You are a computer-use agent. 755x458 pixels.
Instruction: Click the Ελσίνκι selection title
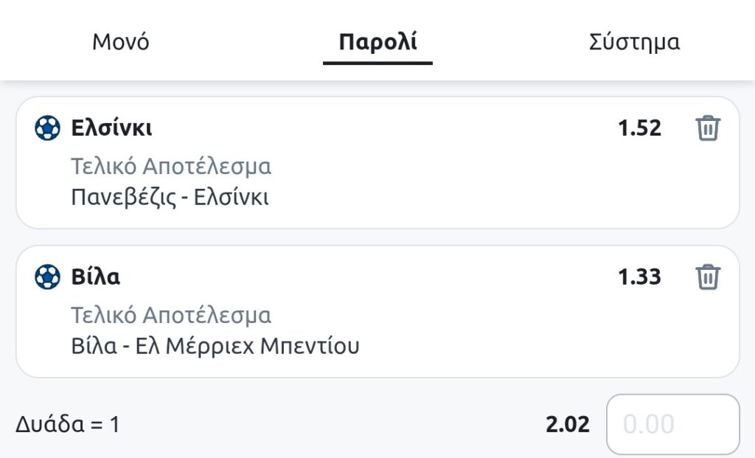pos(111,128)
